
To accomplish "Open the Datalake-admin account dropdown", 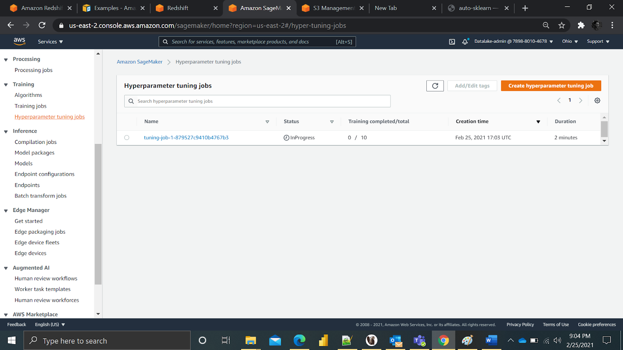I will pyautogui.click(x=514, y=41).
